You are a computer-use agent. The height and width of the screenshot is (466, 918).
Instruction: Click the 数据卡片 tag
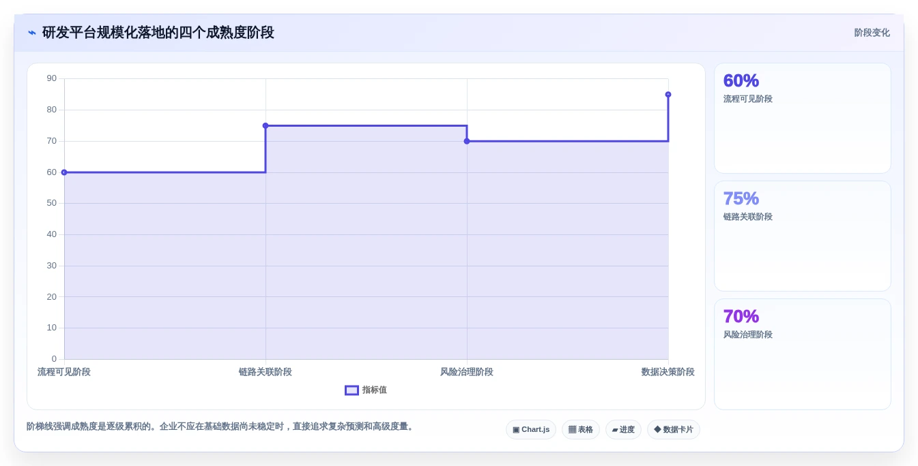pos(674,430)
